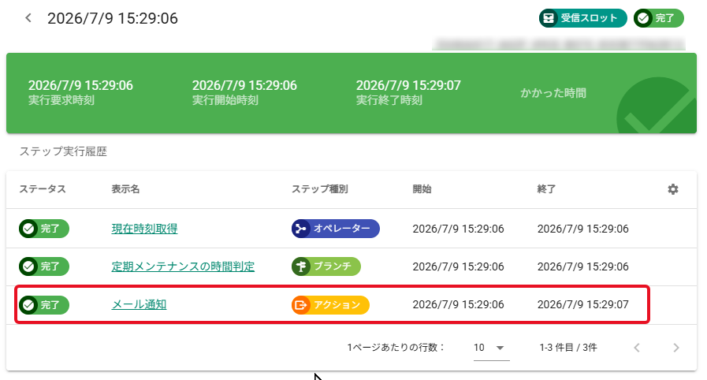The height and width of the screenshot is (380, 707).
Task: Click the 終了 time in 定期メンテナンスの時間判定 row
Action: coord(583,266)
